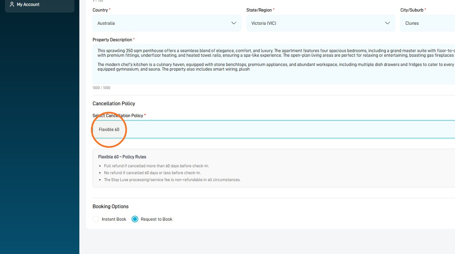455x254 pixels.
Task: Click the chevron in the State/Region field
Action: click(388, 23)
